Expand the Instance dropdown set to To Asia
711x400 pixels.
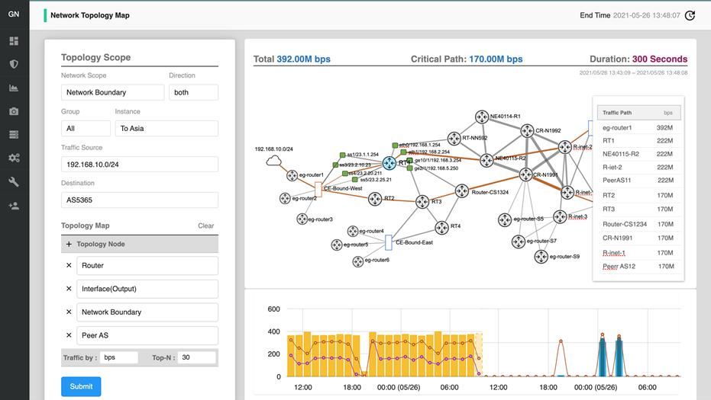click(166, 129)
